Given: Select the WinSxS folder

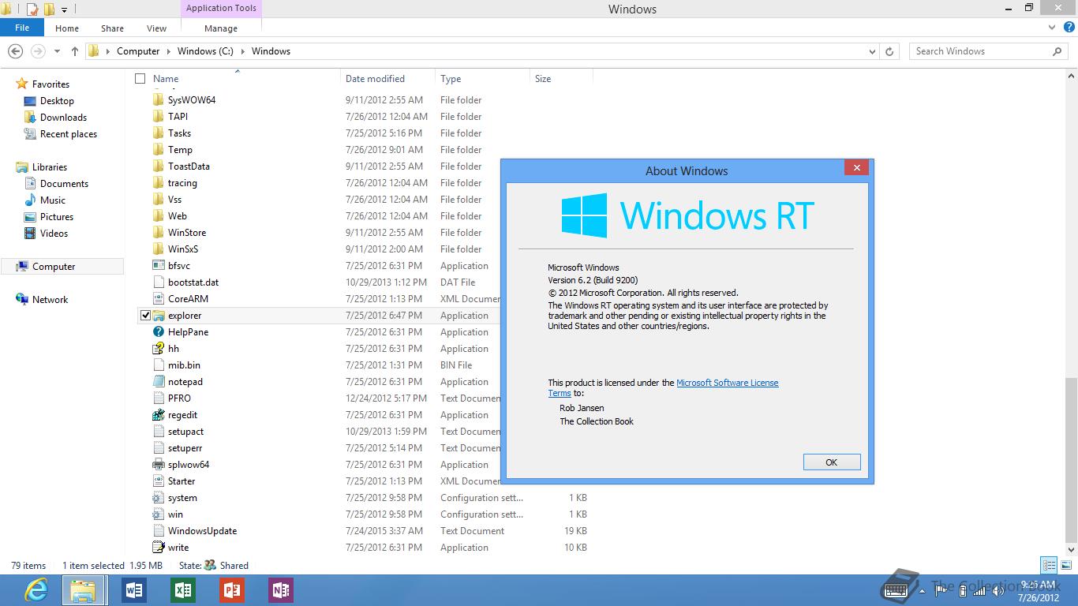Looking at the screenshot, I should (183, 249).
